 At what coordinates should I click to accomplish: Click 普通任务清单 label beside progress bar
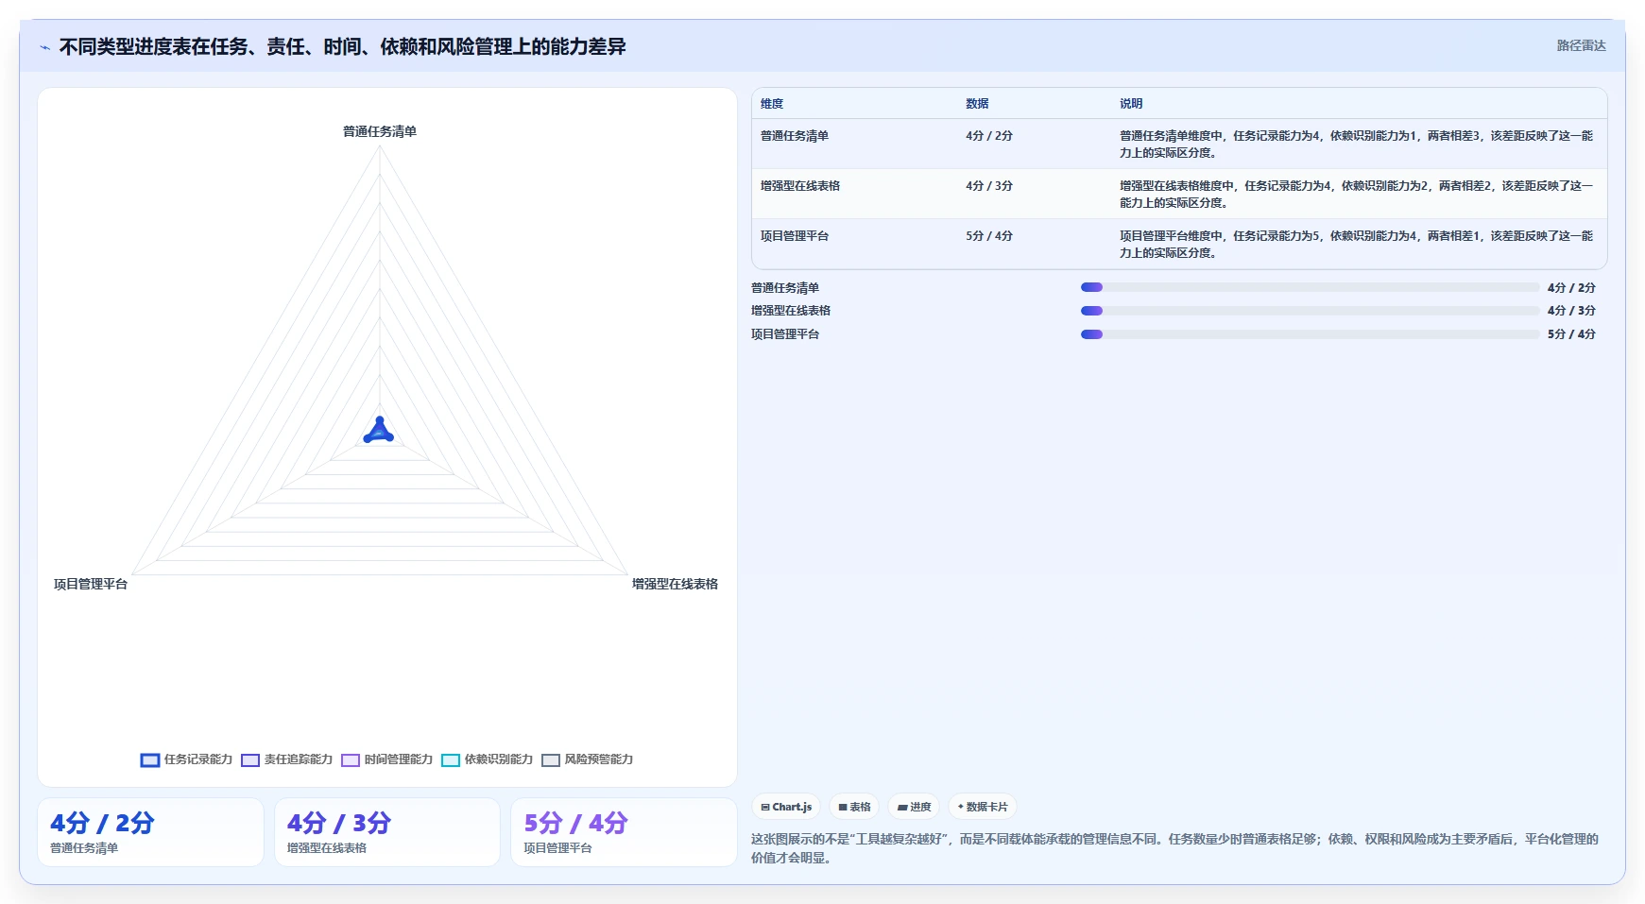click(785, 288)
